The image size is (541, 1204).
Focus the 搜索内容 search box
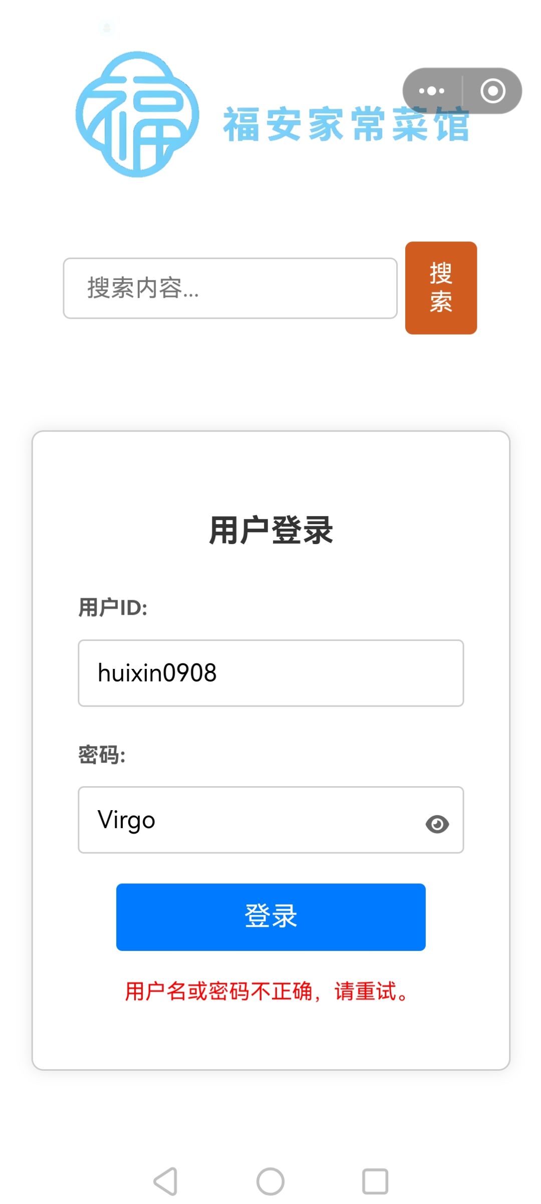230,288
